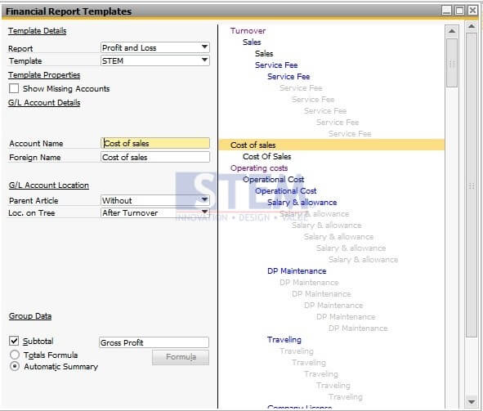Click the Group Data heading

(30, 316)
